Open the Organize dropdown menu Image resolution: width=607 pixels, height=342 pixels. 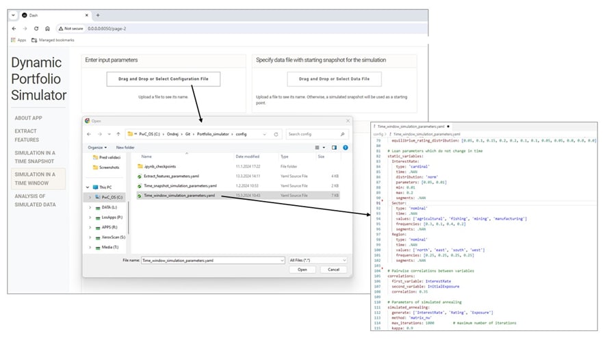[97, 147]
